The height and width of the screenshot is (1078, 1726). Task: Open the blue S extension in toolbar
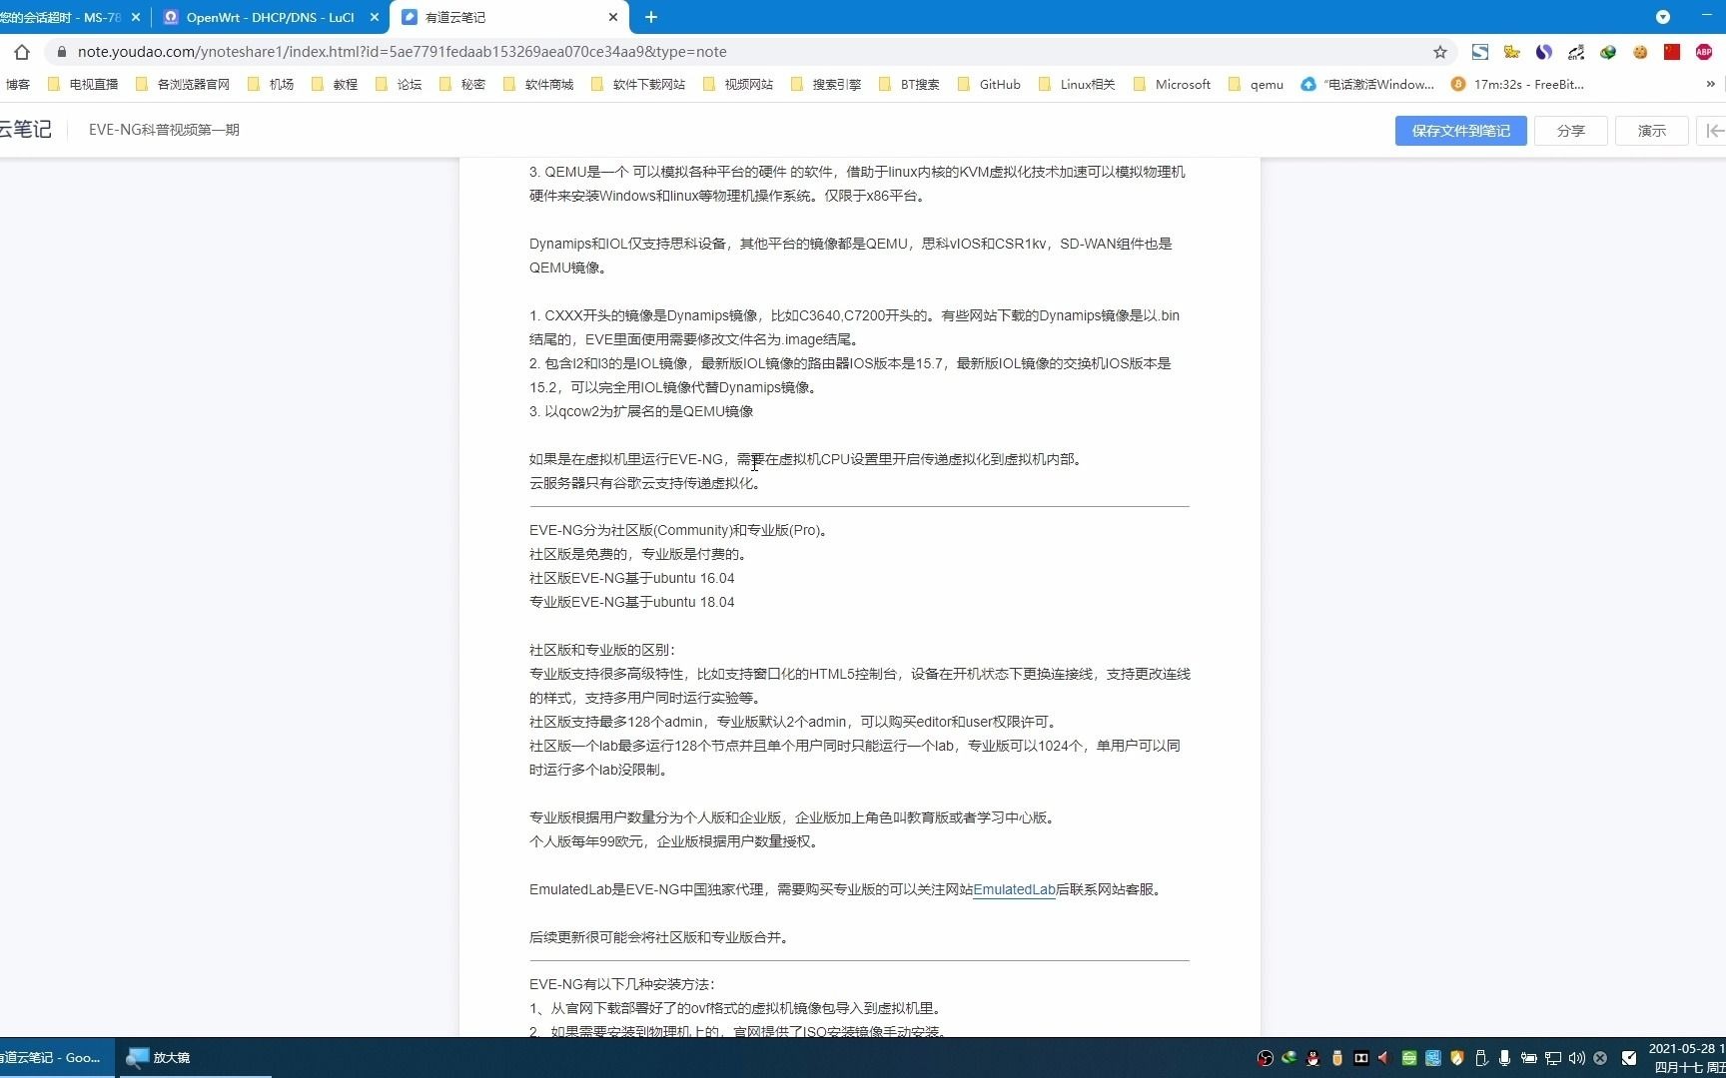tap(1480, 52)
